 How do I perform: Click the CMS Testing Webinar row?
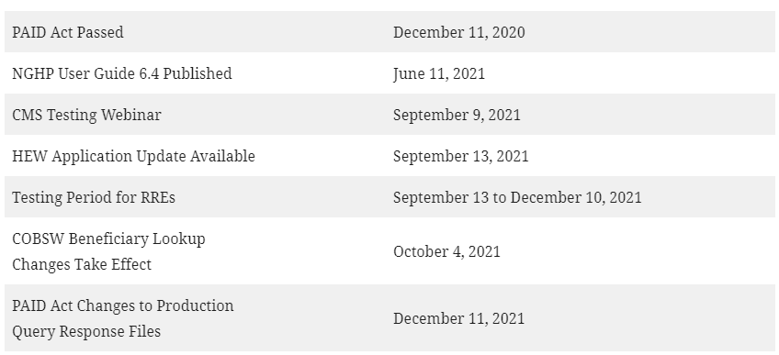(x=389, y=115)
